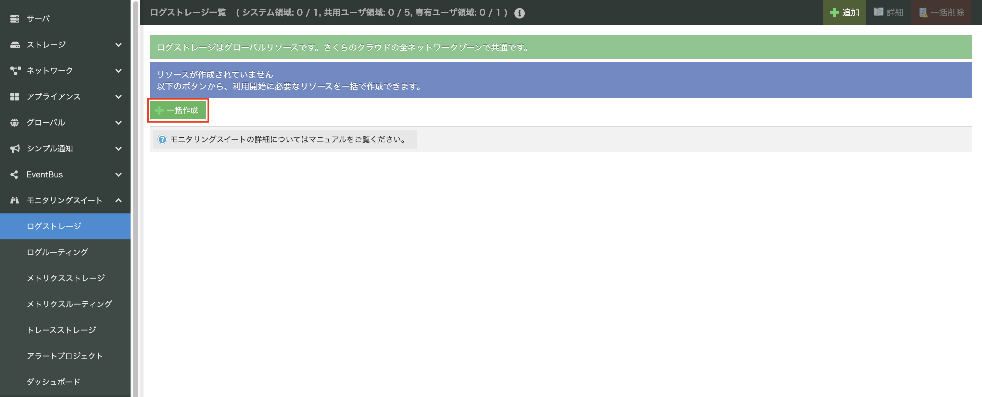Viewport: 982px width, 397px height.
Task: Click the ネットワーク label in sidebar
Action: coord(50,70)
